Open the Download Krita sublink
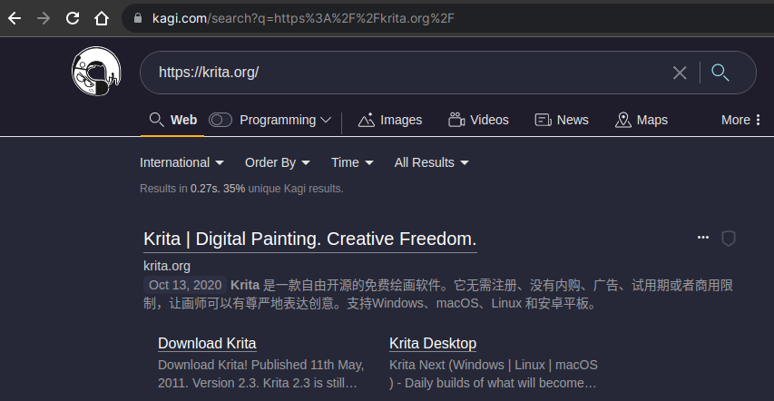Viewport: 774px width, 401px height. coord(207,343)
